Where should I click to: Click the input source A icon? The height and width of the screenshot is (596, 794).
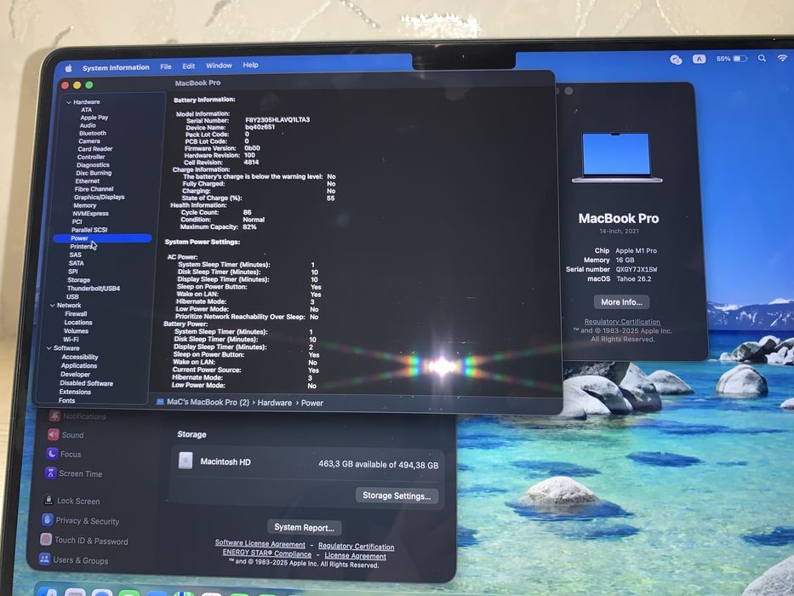[x=700, y=60]
